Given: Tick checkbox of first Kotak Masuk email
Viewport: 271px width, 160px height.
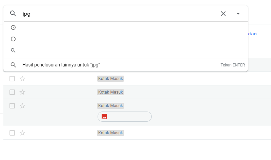Looking at the screenshot, I should (x=12, y=79).
